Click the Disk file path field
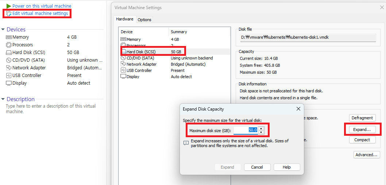 (308, 38)
